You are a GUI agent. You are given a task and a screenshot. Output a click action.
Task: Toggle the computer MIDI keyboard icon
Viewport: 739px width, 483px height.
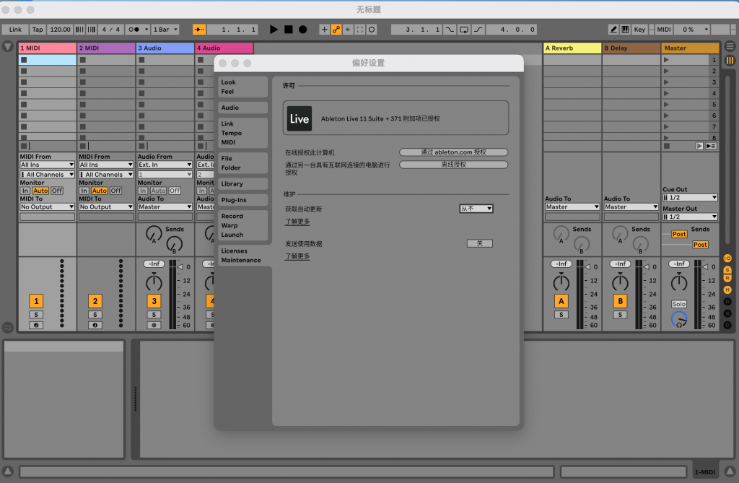click(625, 30)
